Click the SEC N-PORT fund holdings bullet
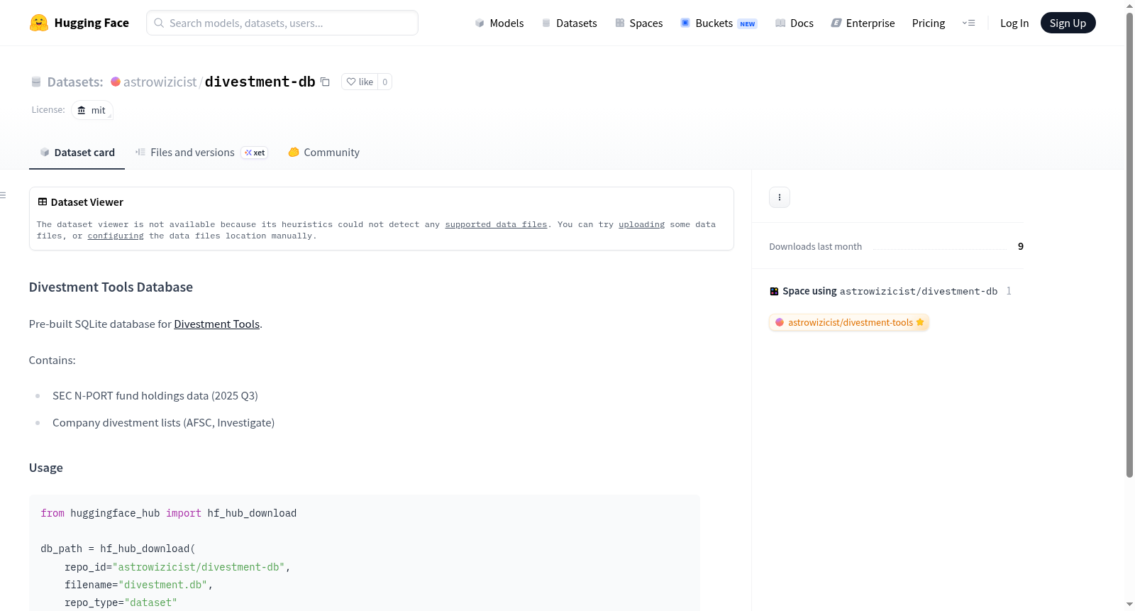Viewport: 1135px width, 611px height. pyautogui.click(x=155, y=395)
